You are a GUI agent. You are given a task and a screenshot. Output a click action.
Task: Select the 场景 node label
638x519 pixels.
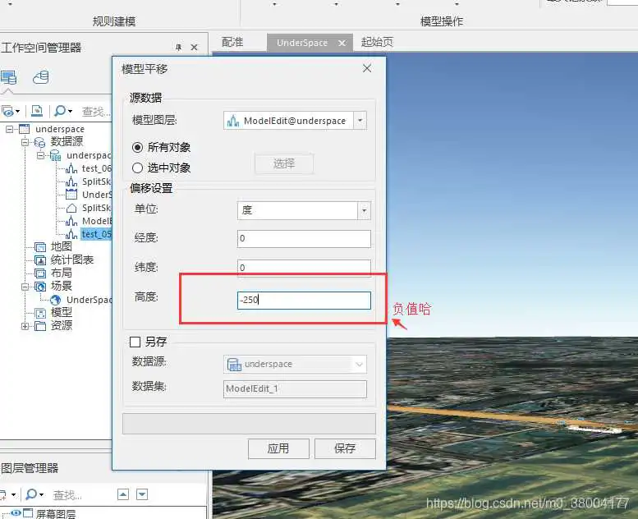(62, 286)
